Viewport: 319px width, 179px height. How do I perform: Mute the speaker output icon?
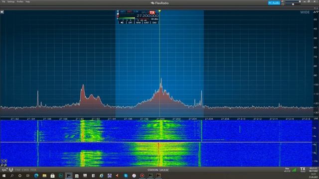pyautogui.click(x=283, y=1)
